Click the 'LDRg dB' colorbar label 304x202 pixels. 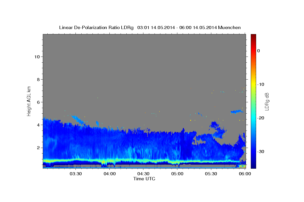267,102
